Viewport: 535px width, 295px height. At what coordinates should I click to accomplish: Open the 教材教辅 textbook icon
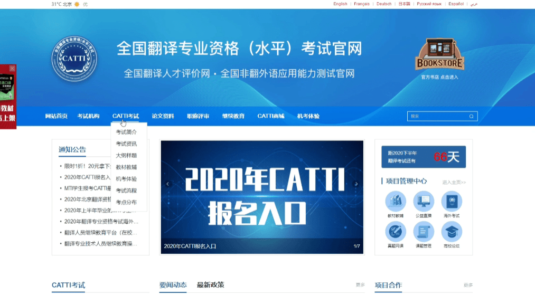pyautogui.click(x=396, y=201)
